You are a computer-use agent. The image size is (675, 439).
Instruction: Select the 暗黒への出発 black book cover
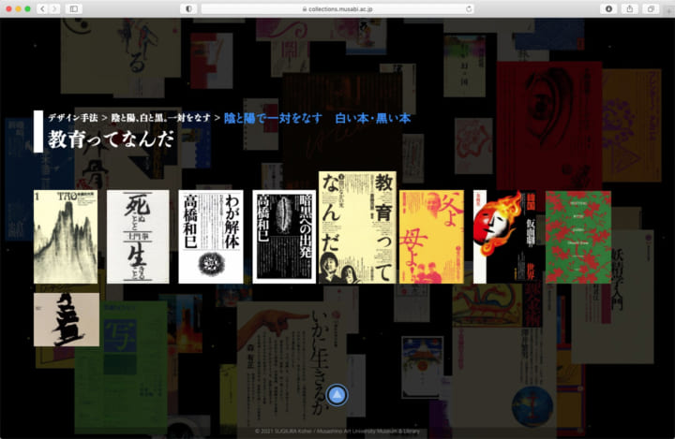tap(284, 237)
